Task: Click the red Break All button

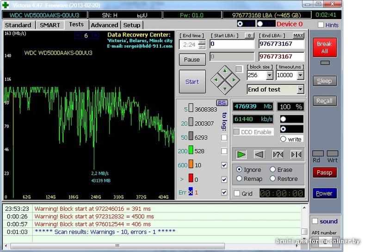Action: coord(324,48)
